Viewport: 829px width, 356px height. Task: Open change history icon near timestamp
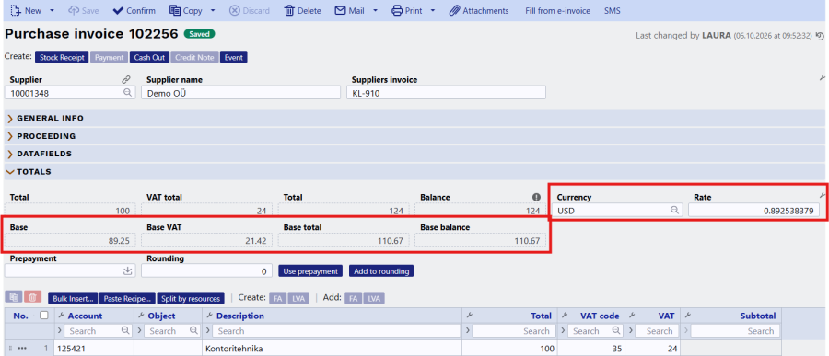click(x=820, y=36)
